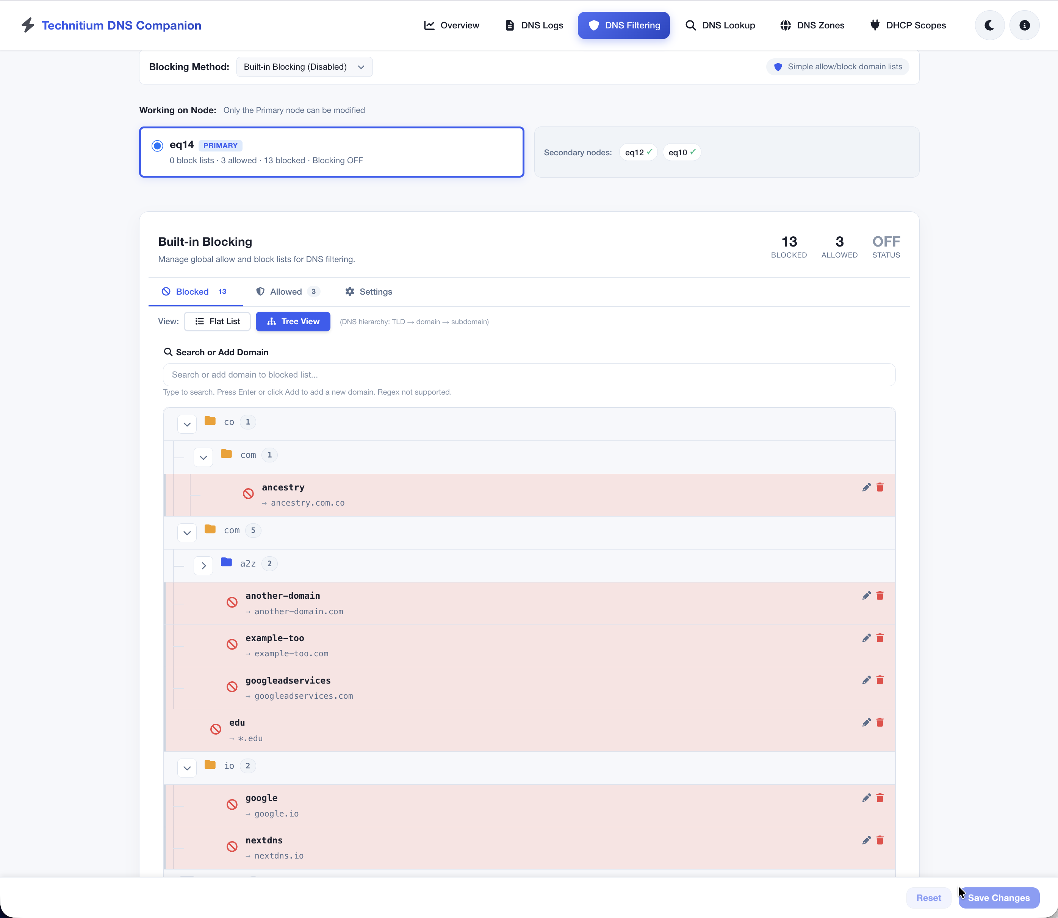Switch to the Allowed tab

pyautogui.click(x=286, y=292)
